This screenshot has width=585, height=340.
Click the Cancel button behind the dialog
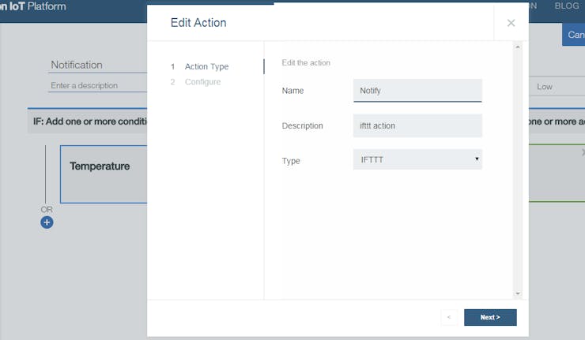coord(574,35)
